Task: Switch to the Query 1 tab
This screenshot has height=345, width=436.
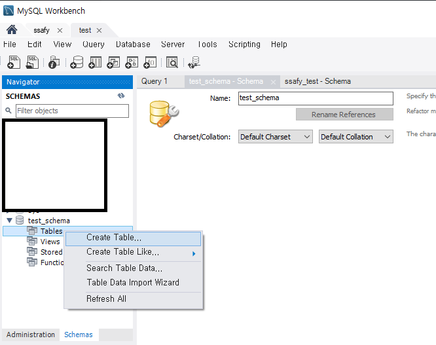Action: [154, 81]
